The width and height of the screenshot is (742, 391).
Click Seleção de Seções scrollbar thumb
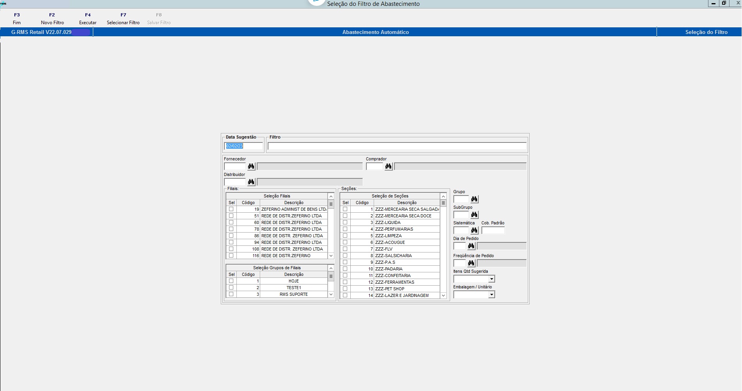point(443,203)
